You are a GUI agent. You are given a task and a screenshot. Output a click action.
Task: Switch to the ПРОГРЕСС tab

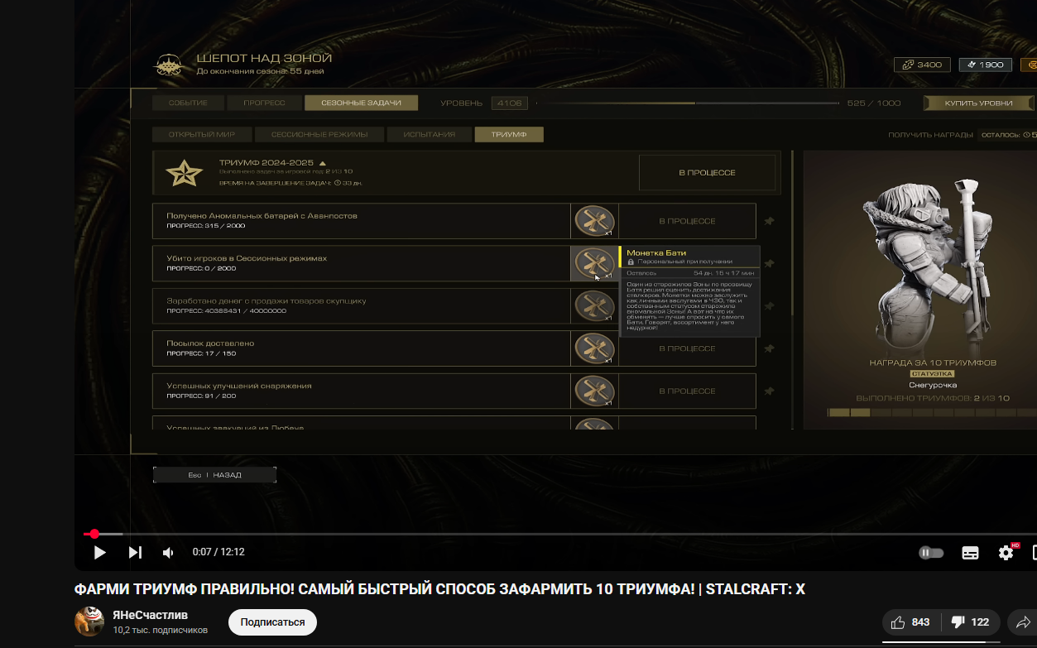pyautogui.click(x=264, y=103)
